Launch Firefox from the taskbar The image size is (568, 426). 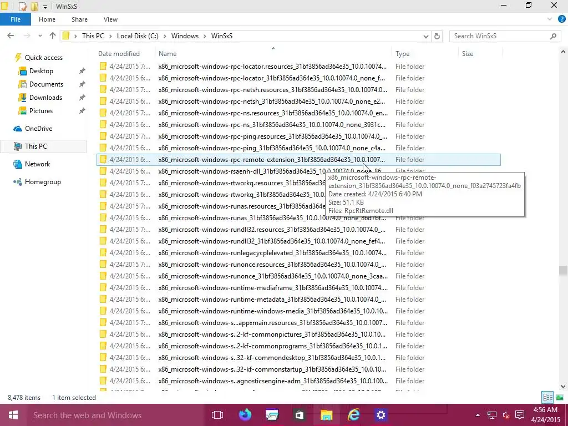coord(245,415)
